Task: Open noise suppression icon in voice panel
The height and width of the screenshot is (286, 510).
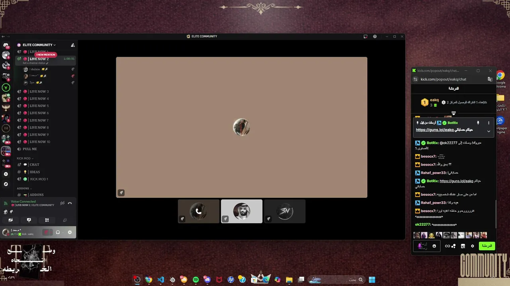Action: 62,203
